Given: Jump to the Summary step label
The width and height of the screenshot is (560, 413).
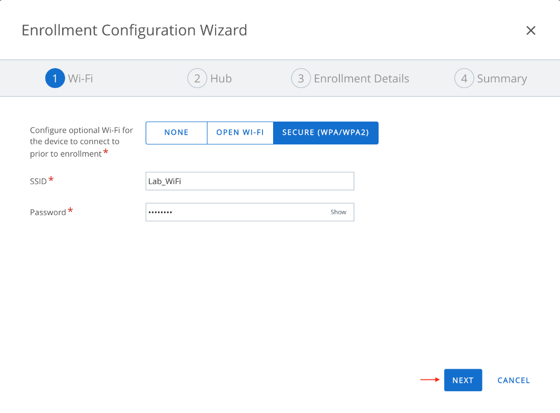Looking at the screenshot, I should tap(501, 78).
